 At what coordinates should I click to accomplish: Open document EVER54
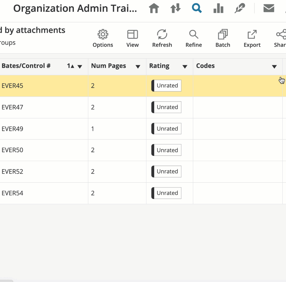pyautogui.click(x=13, y=193)
